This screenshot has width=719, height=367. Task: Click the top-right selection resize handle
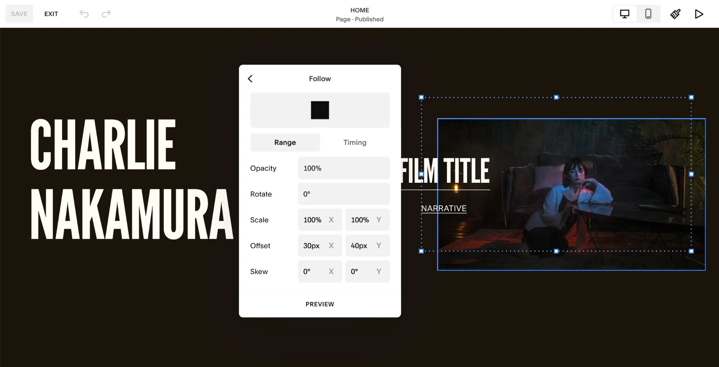click(x=691, y=97)
